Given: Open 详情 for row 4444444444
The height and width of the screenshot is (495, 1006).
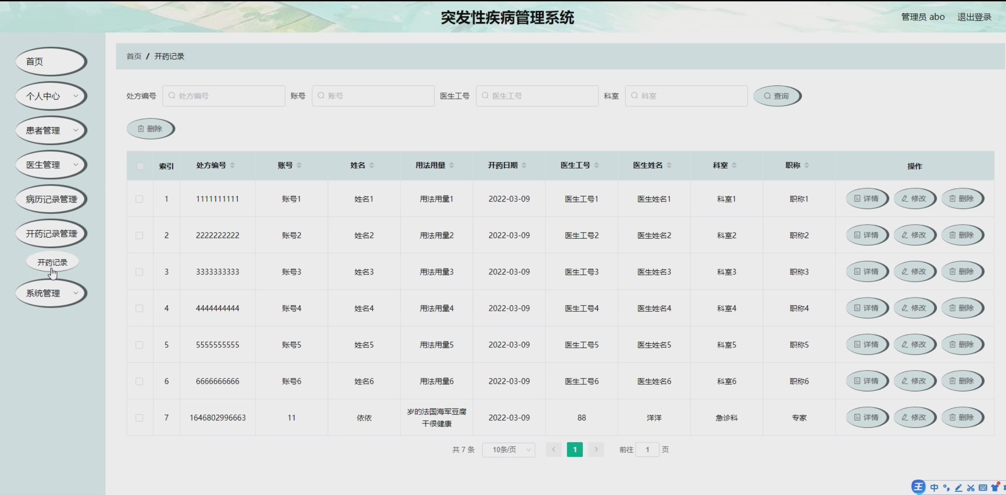Looking at the screenshot, I should tap(867, 308).
